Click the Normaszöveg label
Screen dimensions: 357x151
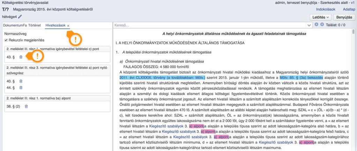(15, 34)
